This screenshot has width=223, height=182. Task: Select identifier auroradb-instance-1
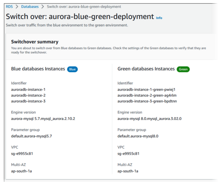(x=28, y=89)
